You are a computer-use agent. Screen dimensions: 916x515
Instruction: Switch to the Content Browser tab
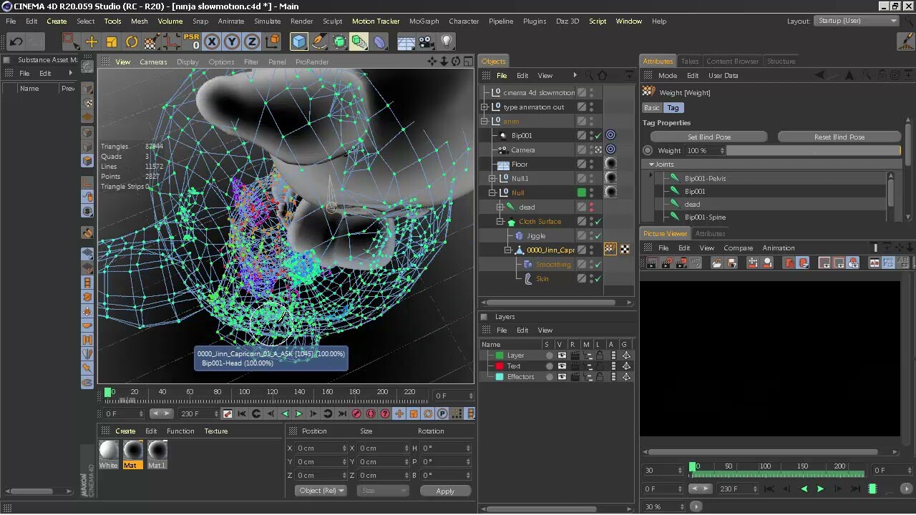pyautogui.click(x=732, y=61)
